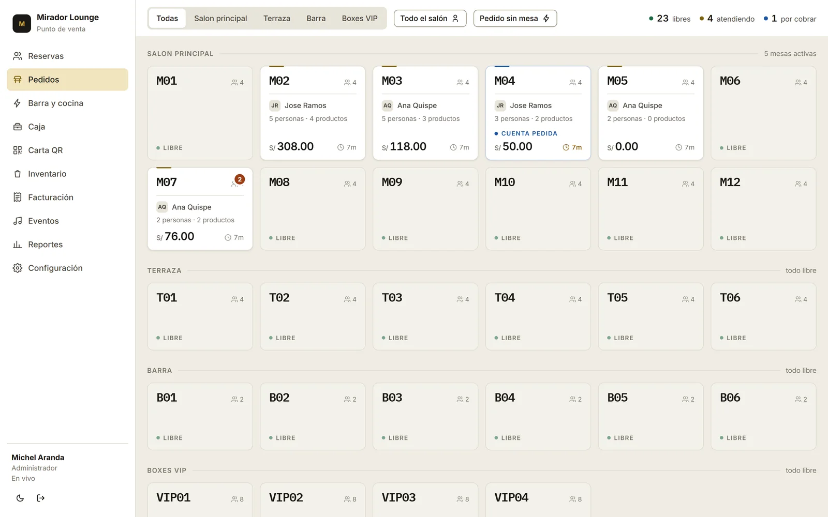Toggle dark mode with the moon icon
This screenshot has height=517, width=828.
coord(20,498)
